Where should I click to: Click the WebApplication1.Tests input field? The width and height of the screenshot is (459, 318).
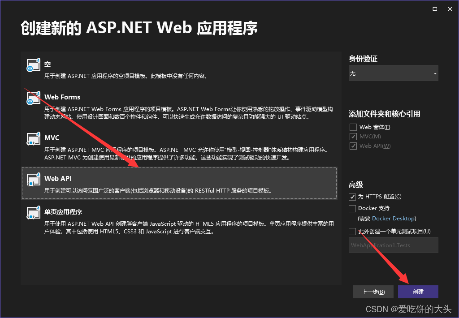[393, 245]
